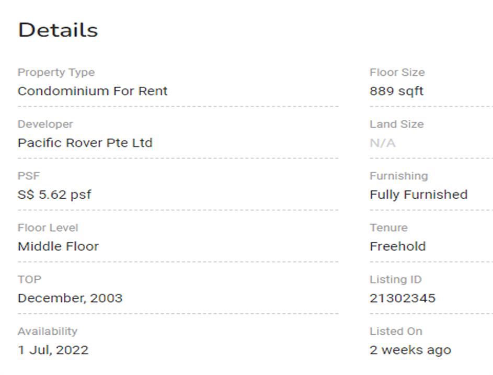
Task: Select the 1 Jul, 2022 availability date
Action: pyautogui.click(x=53, y=350)
